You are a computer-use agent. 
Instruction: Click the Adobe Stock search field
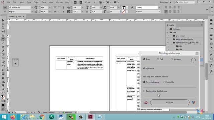(x=185, y=2)
